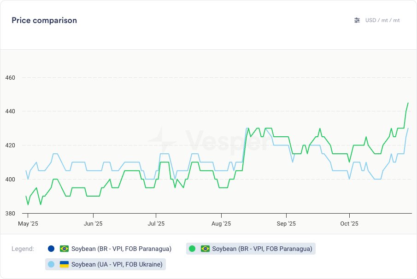Image resolution: width=417 pixels, height=279 pixels.
Task: Open the USD / mt / mt unit selector
Action: point(382,20)
